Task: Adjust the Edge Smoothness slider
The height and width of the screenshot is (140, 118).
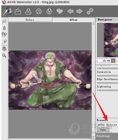Action: [x=107, y=83]
